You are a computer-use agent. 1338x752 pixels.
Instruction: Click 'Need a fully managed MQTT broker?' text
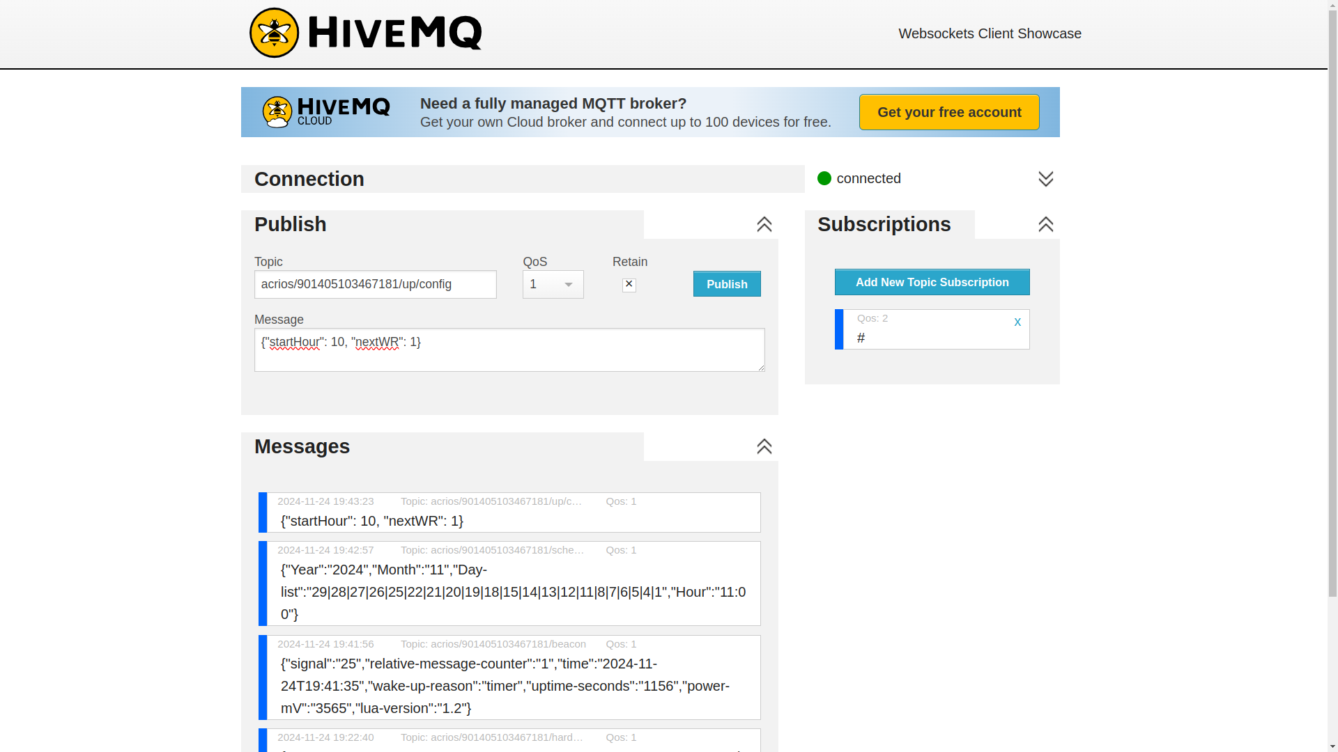click(x=553, y=103)
